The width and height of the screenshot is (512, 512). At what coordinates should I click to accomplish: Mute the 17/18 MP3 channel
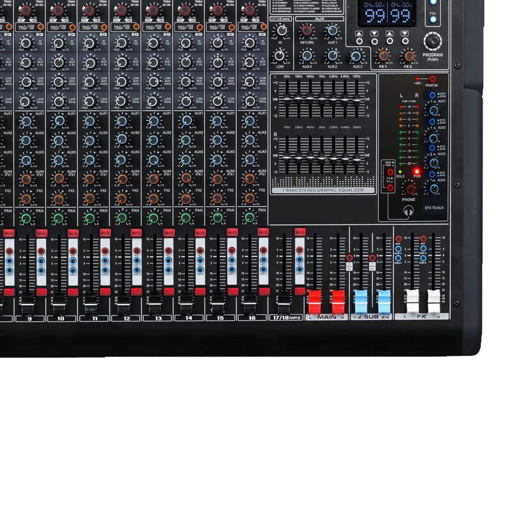click(300, 232)
